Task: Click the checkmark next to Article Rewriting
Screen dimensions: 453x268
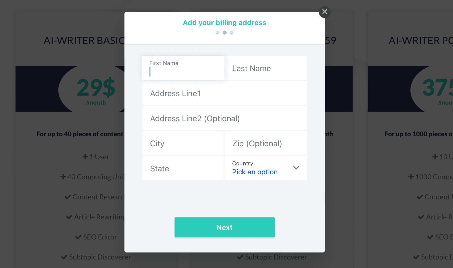Action: pyautogui.click(x=69, y=217)
